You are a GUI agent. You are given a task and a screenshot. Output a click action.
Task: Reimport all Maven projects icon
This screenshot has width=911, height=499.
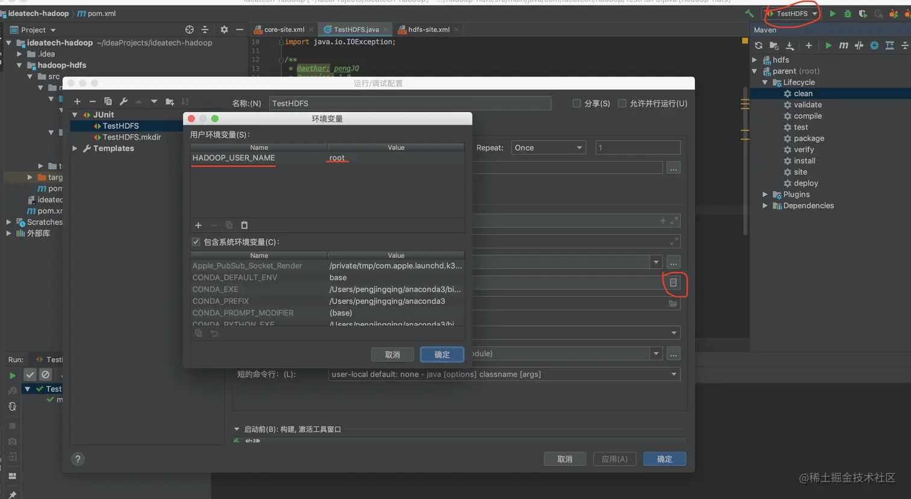tap(759, 46)
